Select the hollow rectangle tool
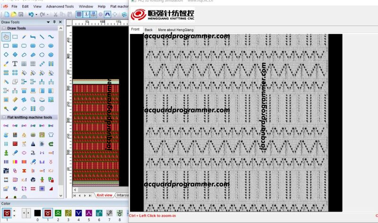This screenshot has width=378, height=223. pyautogui.click(x=6, y=46)
